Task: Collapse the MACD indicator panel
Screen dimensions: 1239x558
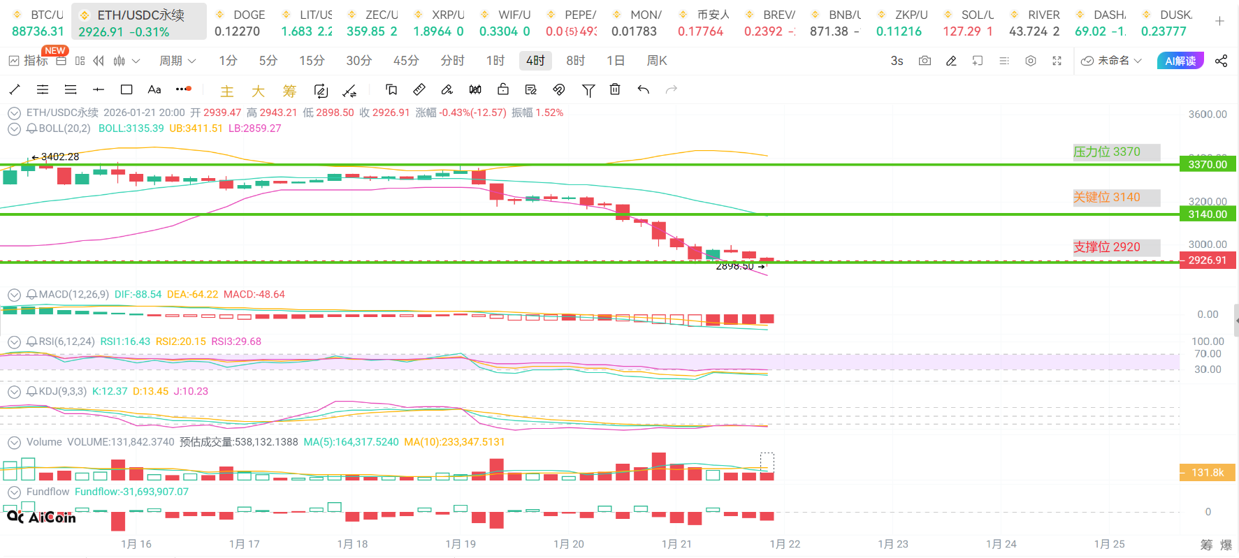Action: [x=13, y=295]
